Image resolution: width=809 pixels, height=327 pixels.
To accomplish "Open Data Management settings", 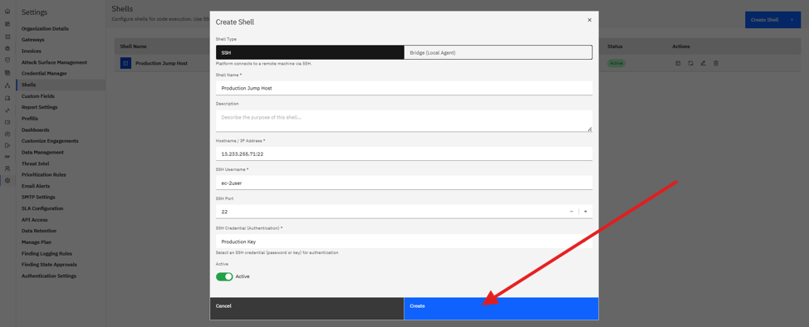I will point(43,152).
